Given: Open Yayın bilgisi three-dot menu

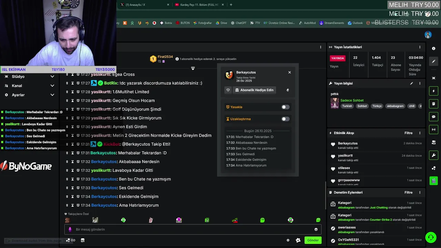Looking at the screenshot, I should (420, 83).
